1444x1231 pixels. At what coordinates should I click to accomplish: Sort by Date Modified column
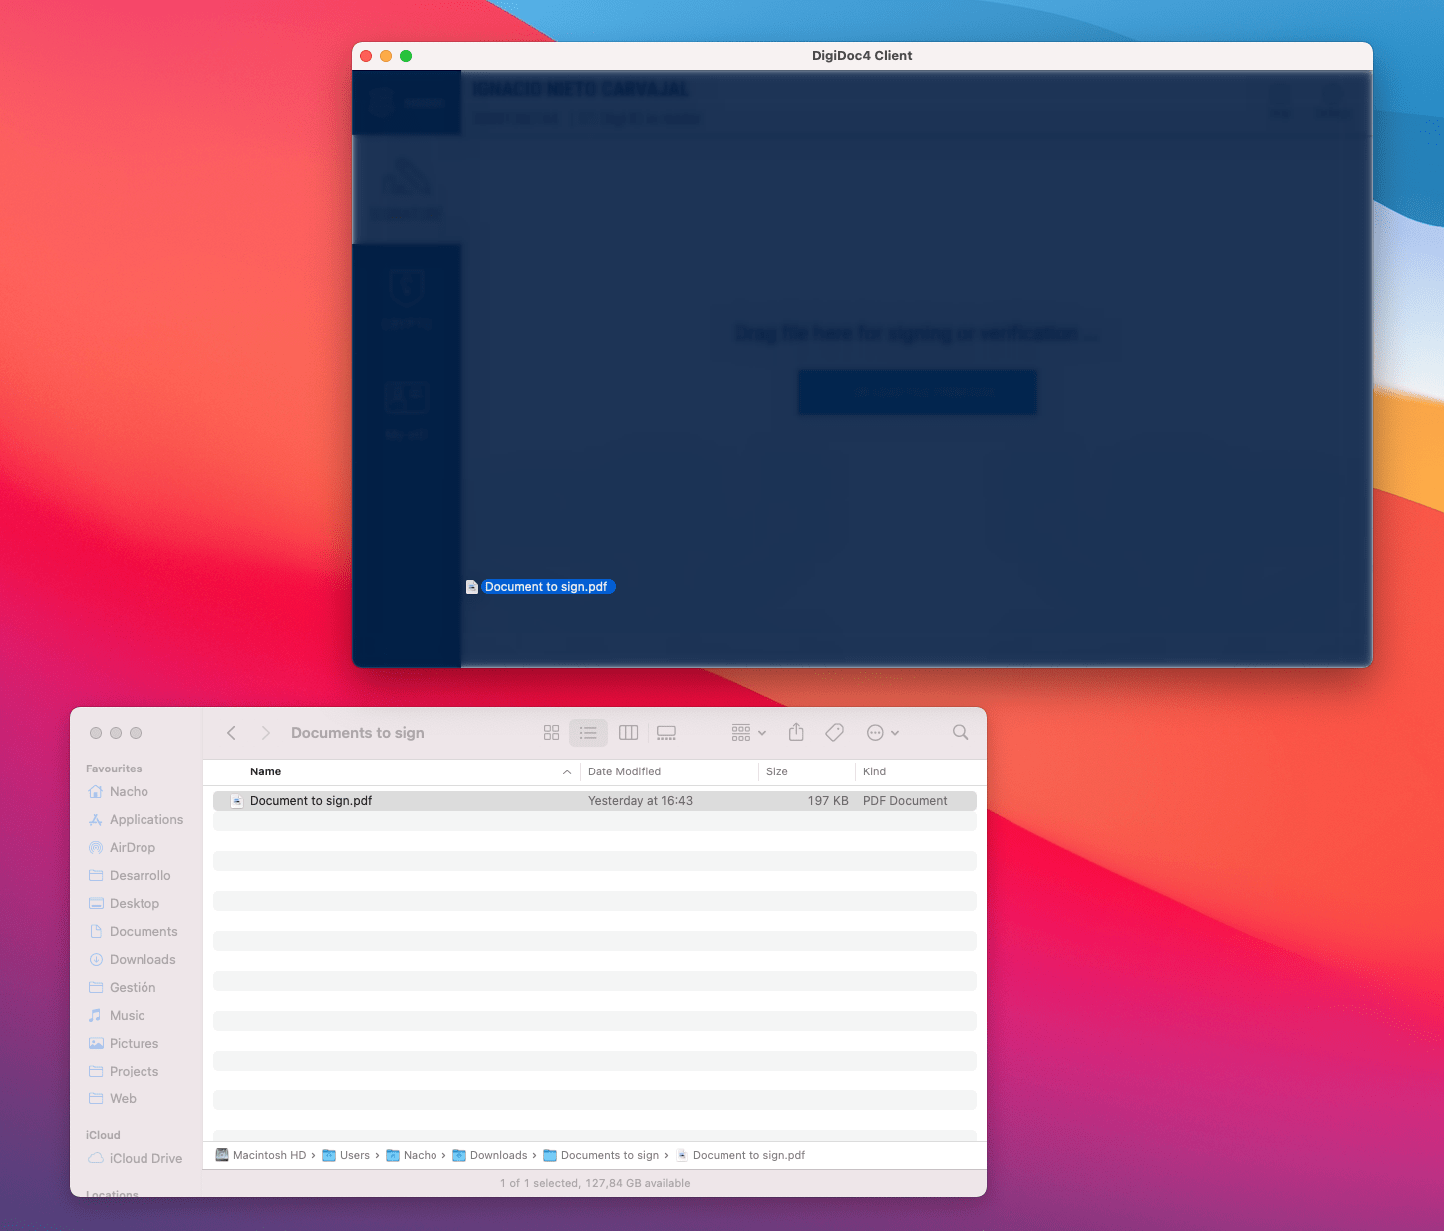pyautogui.click(x=624, y=771)
